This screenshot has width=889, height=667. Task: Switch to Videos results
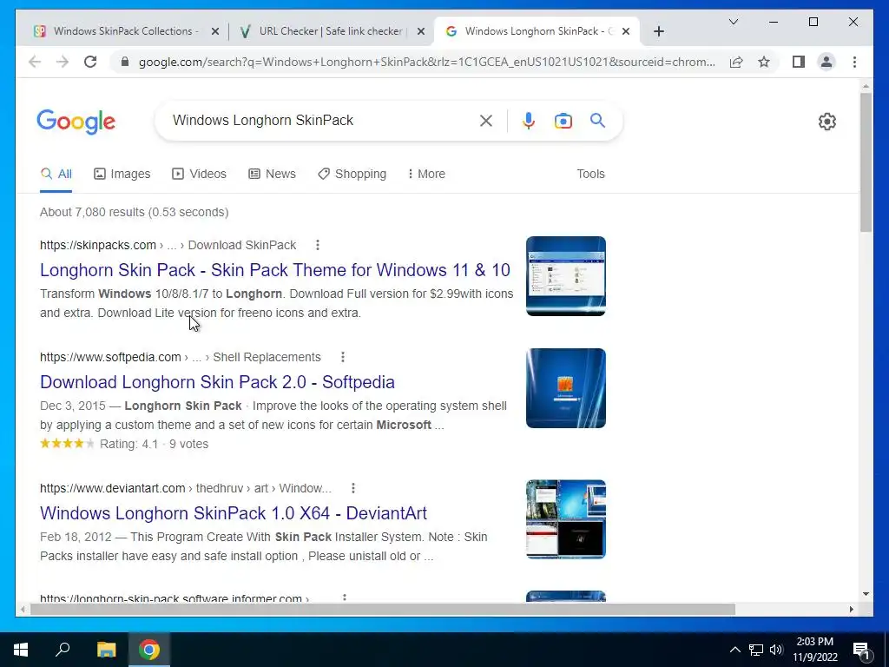click(199, 174)
